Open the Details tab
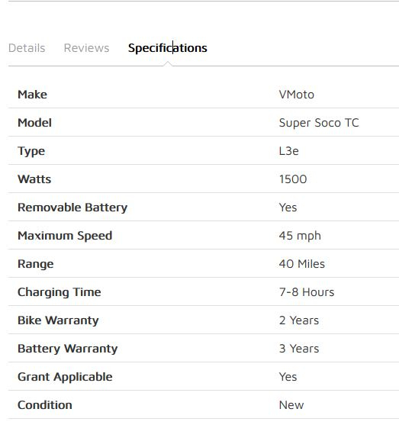The width and height of the screenshot is (399, 441). tap(27, 48)
